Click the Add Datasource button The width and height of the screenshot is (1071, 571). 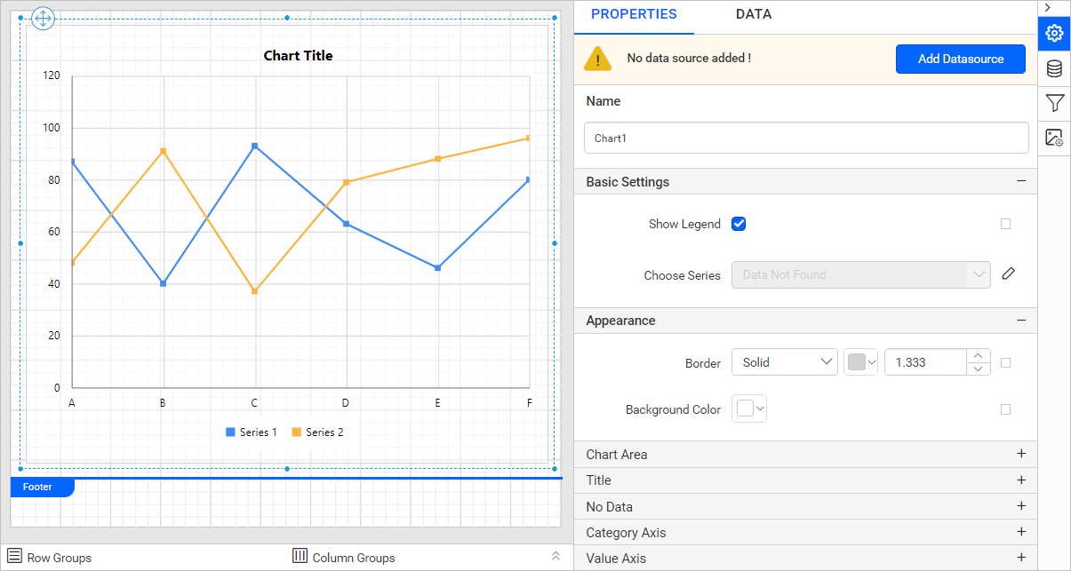pyautogui.click(x=961, y=59)
